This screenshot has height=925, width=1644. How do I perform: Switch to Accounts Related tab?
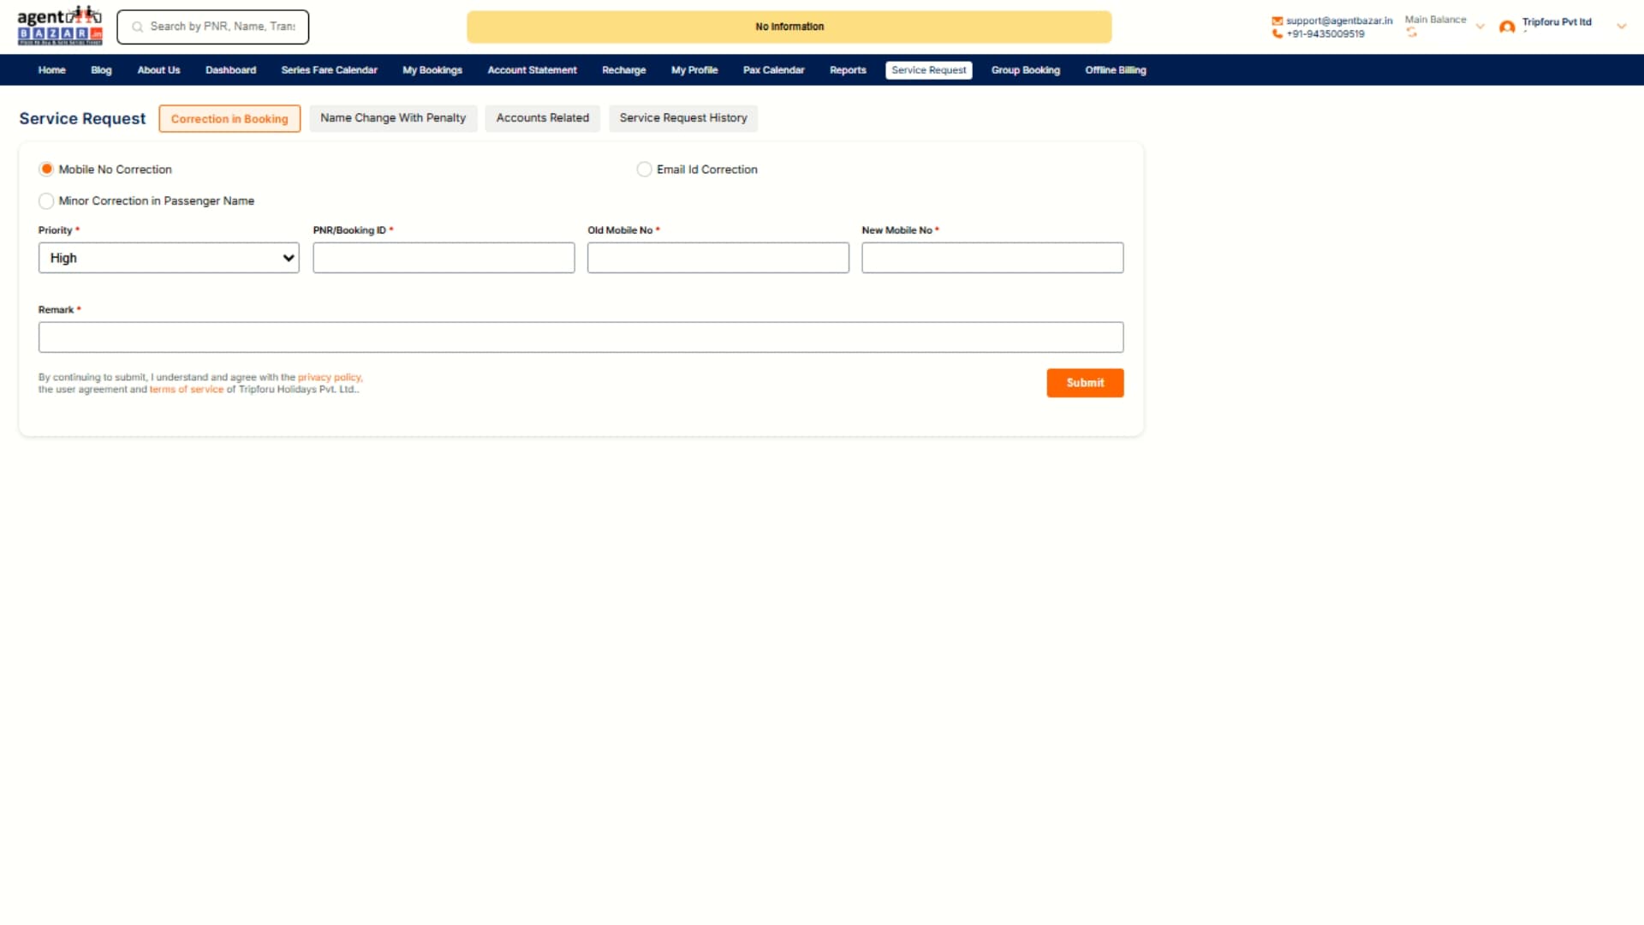543,118
